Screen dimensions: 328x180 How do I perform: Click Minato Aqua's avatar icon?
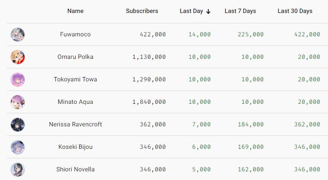tap(18, 102)
